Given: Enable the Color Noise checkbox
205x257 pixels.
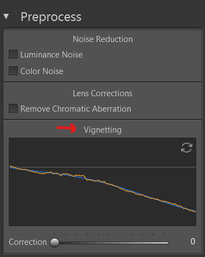Looking at the screenshot, I should coord(13,71).
